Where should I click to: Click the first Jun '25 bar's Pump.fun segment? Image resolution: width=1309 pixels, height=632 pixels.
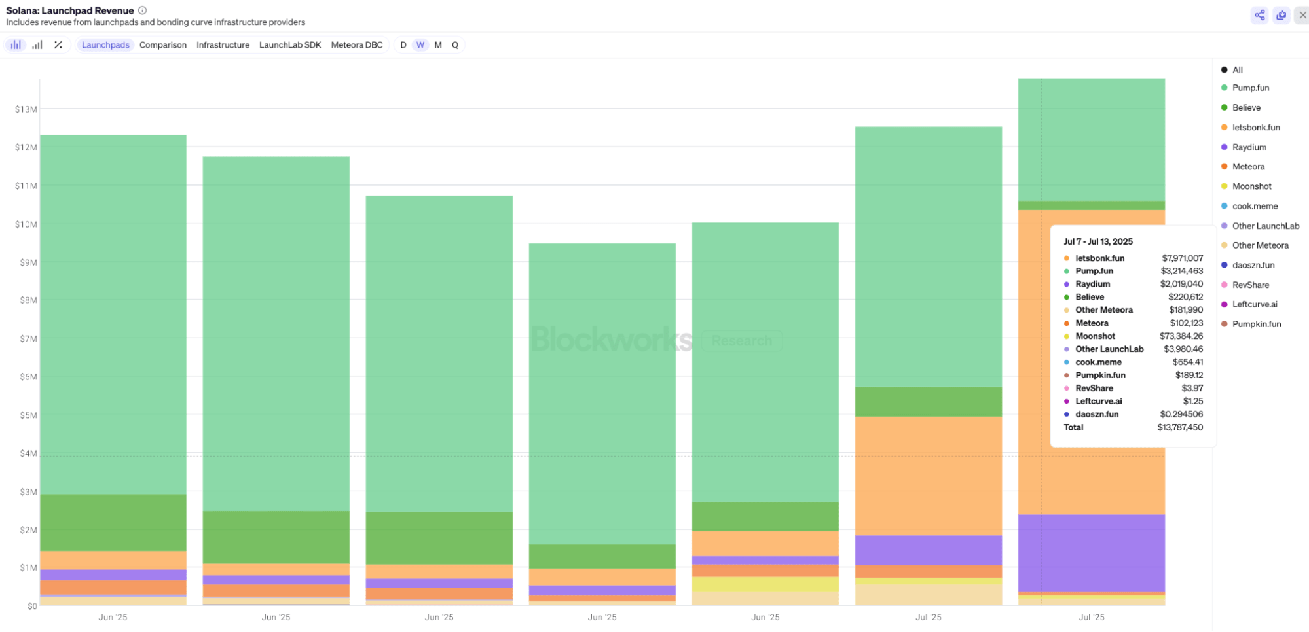coord(113,314)
